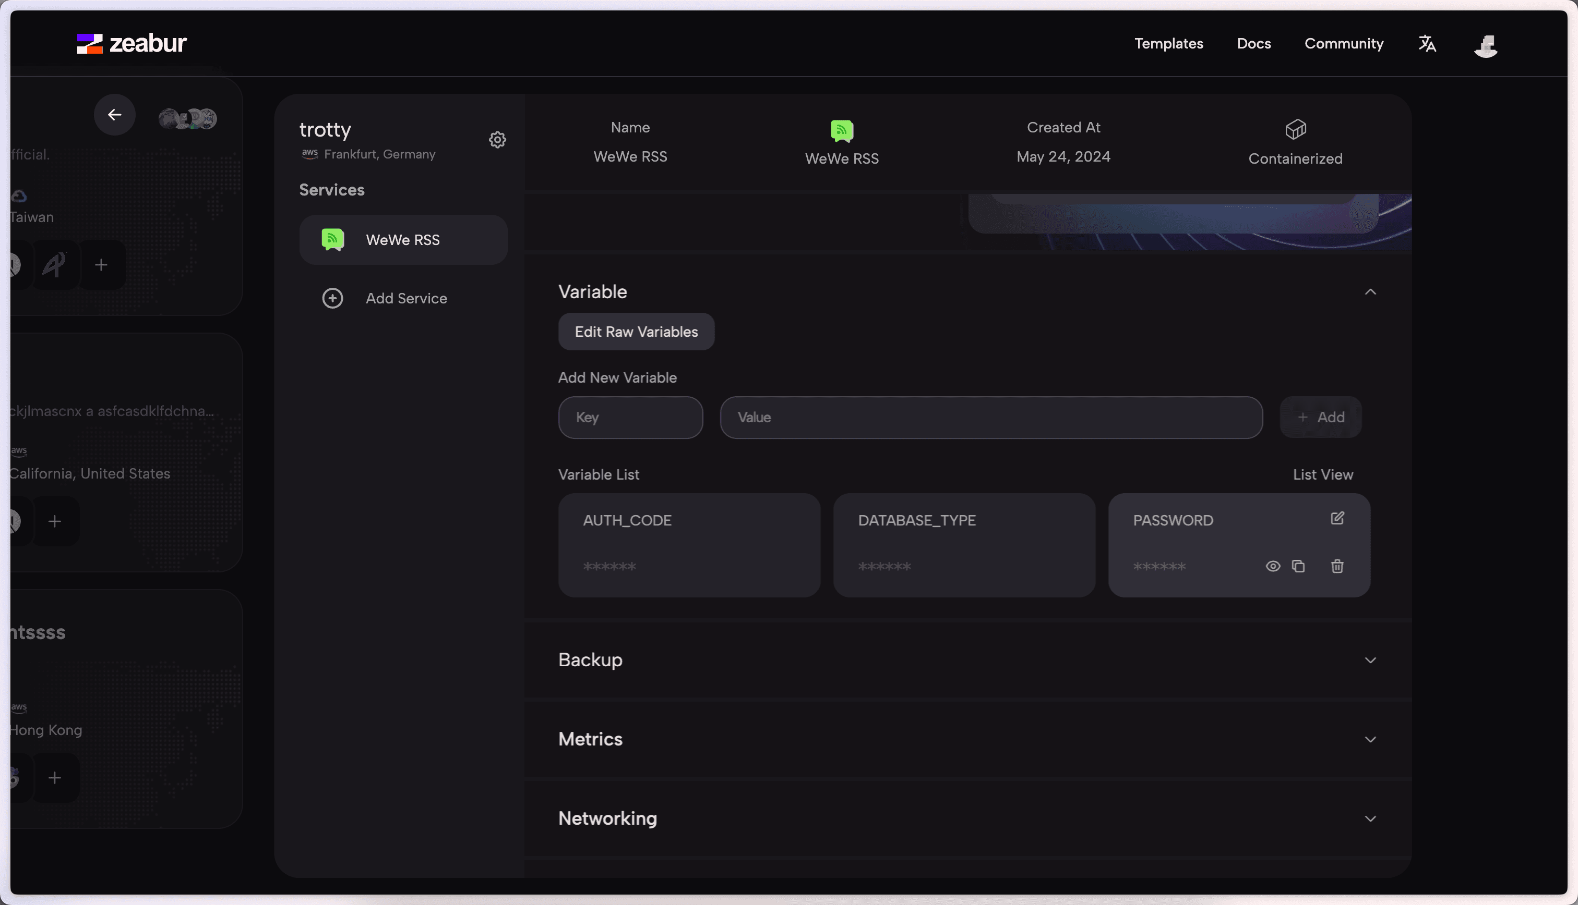
Task: Edit the PASSWORD variable with the pencil icon
Action: pyautogui.click(x=1337, y=518)
